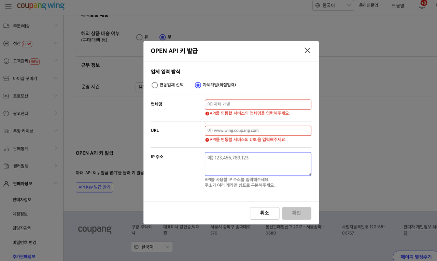Click the 정산 won currency icon
The width and height of the screenshot is (437, 261).
pyautogui.click(x=6, y=44)
